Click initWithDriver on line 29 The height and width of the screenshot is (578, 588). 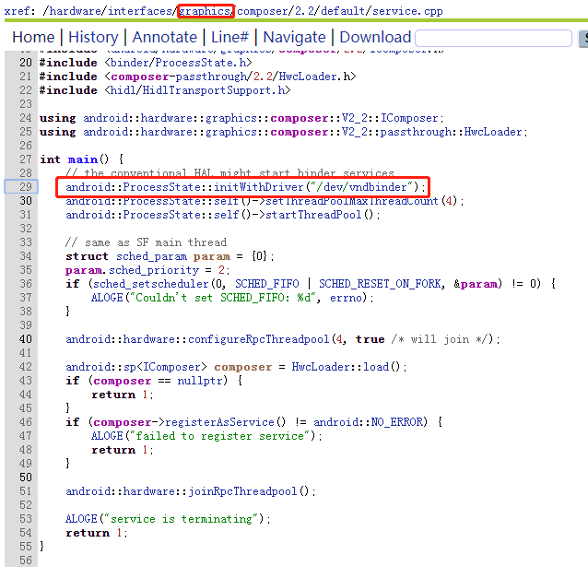258,187
